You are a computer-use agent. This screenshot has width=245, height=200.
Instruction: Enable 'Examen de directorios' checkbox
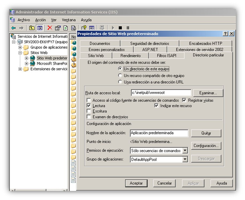click(x=89, y=117)
